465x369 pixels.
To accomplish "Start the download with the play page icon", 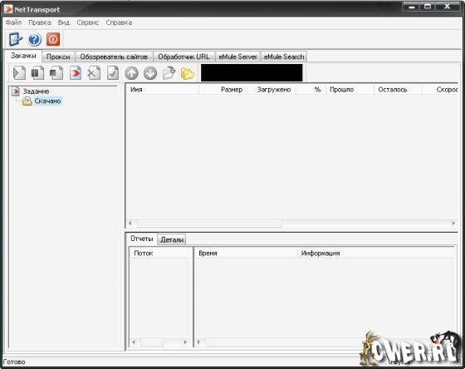I will (x=19, y=73).
